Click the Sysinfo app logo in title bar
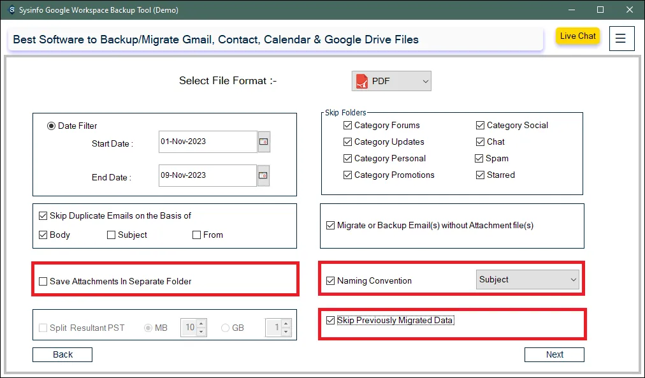This screenshot has width=645, height=378. (x=11, y=10)
